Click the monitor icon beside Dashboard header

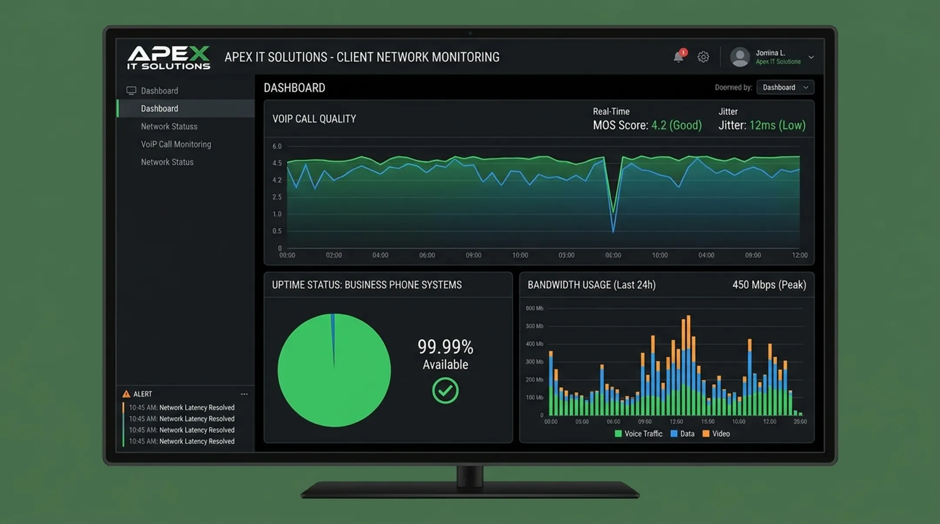[131, 91]
